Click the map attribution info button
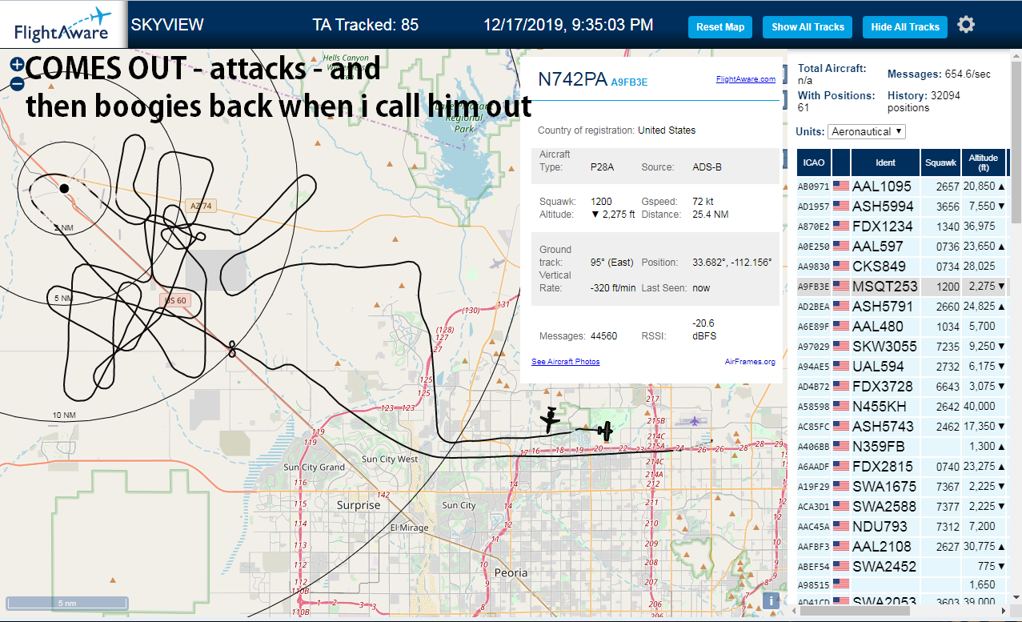 (771, 600)
